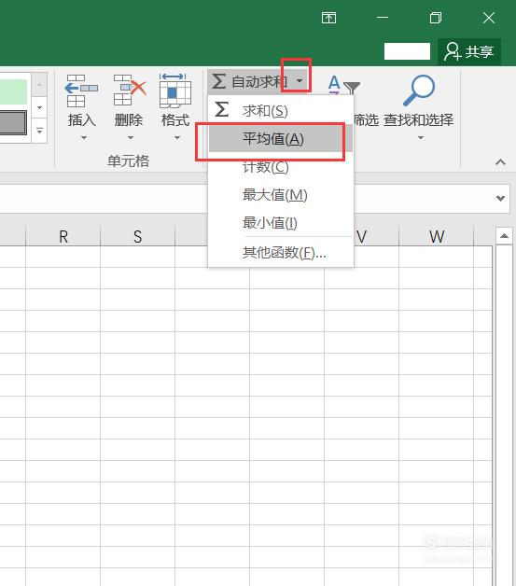Screen dimensions: 516x586
Task: Click the vertical scrollbar up arrow
Action: [504, 236]
